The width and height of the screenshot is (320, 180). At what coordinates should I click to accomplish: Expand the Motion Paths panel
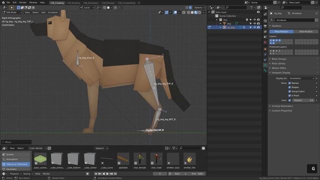coord(279,68)
